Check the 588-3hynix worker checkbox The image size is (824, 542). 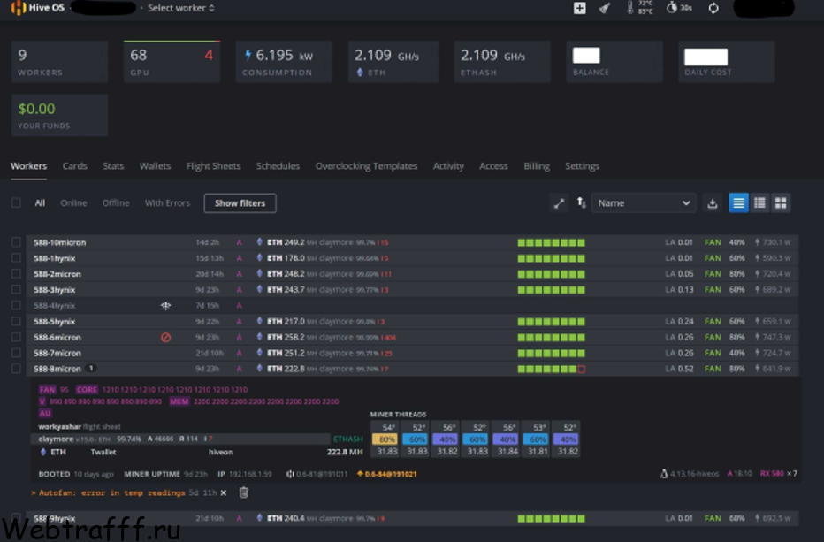[16, 289]
